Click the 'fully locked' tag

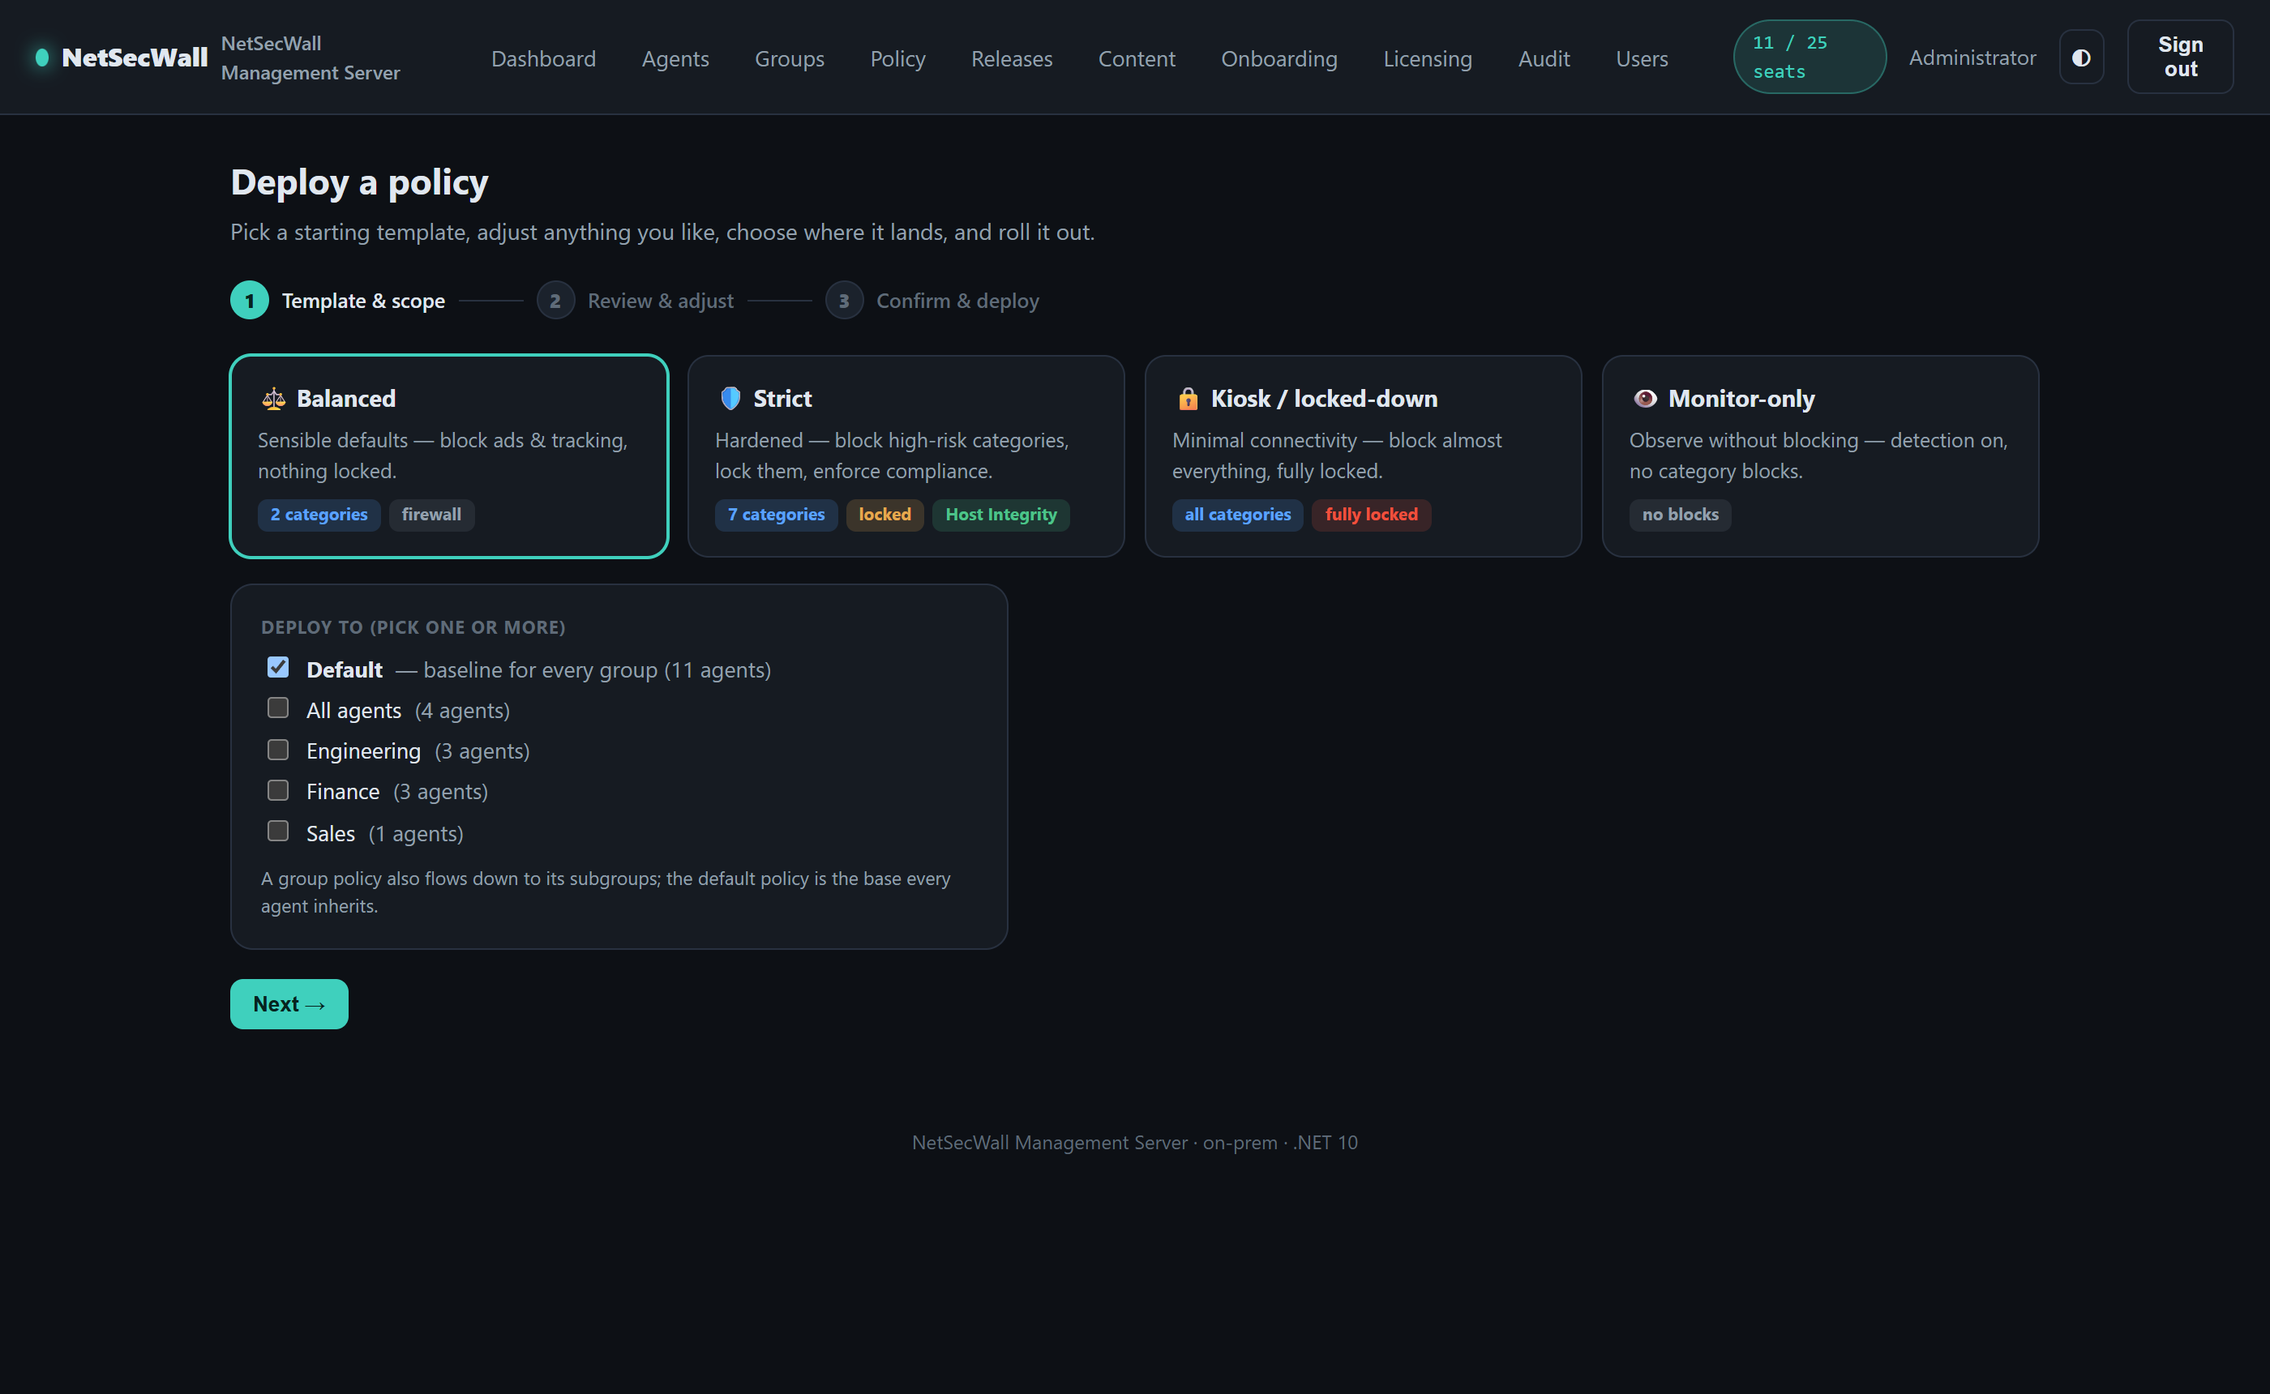(1371, 515)
